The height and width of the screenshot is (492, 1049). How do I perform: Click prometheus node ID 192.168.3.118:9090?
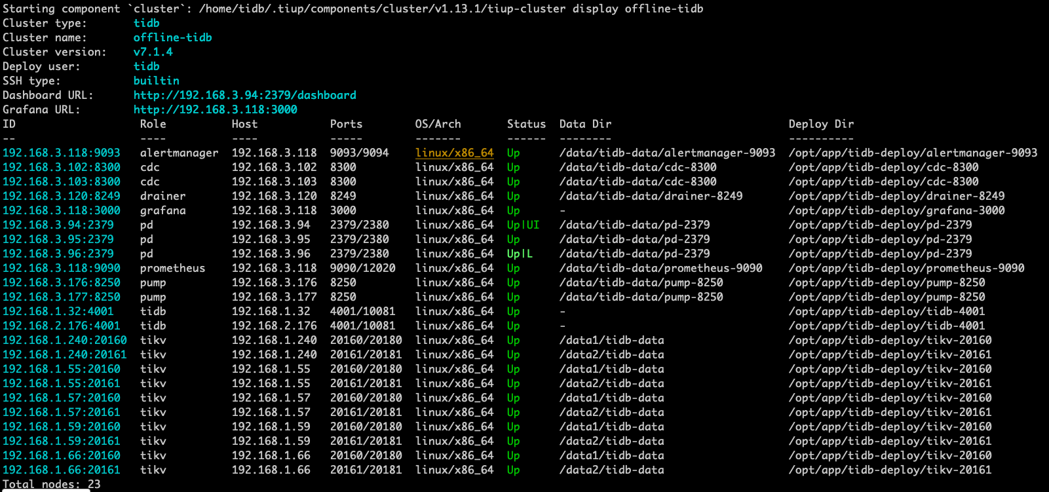62,268
